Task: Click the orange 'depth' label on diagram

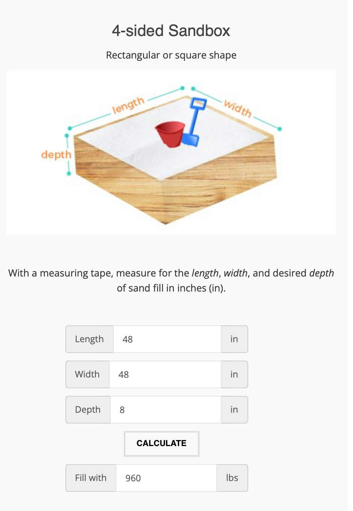Action: pos(56,155)
